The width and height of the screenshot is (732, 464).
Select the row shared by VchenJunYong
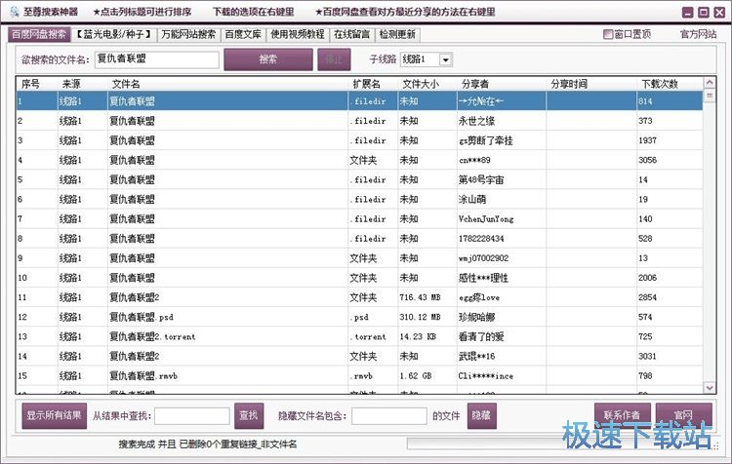tap(359, 218)
